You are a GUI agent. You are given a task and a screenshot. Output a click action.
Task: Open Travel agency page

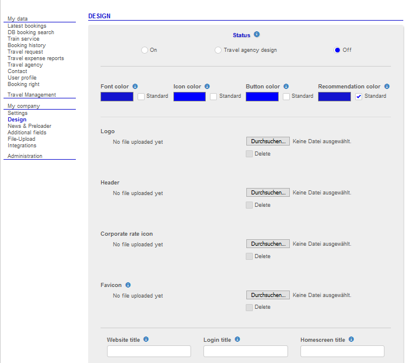25,65
